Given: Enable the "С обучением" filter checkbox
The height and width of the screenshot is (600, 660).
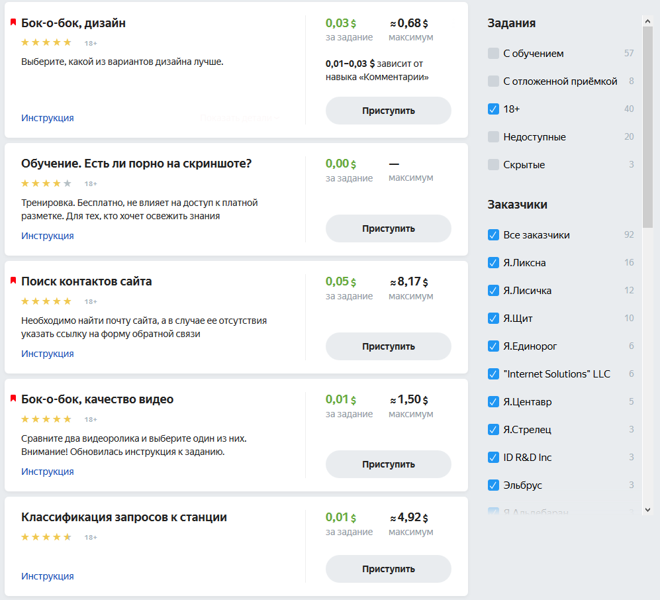Looking at the screenshot, I should click(x=493, y=54).
